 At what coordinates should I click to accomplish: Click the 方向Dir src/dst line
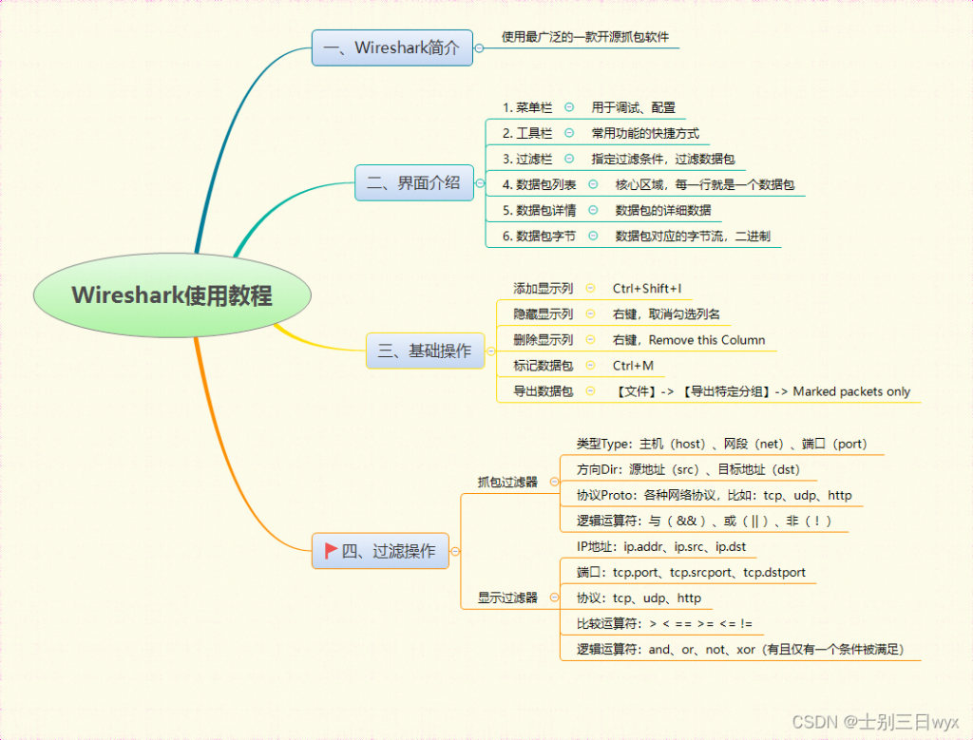pyautogui.click(x=688, y=469)
